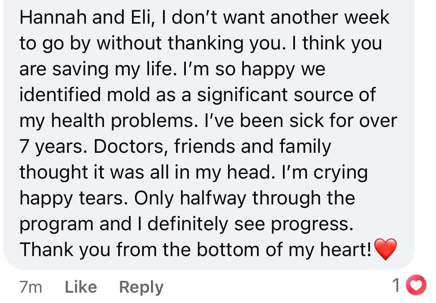This screenshot has width=436, height=303.
Task: Click the word 'program' in the comment
Action: pos(56,225)
